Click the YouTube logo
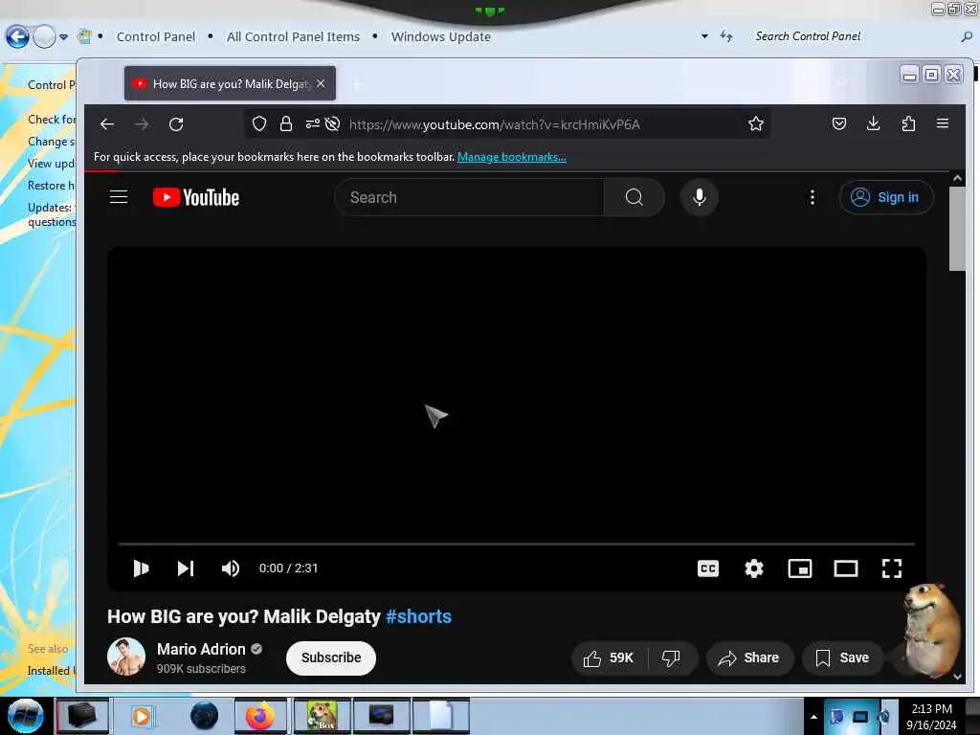Screen dimensions: 980x735 coord(195,197)
